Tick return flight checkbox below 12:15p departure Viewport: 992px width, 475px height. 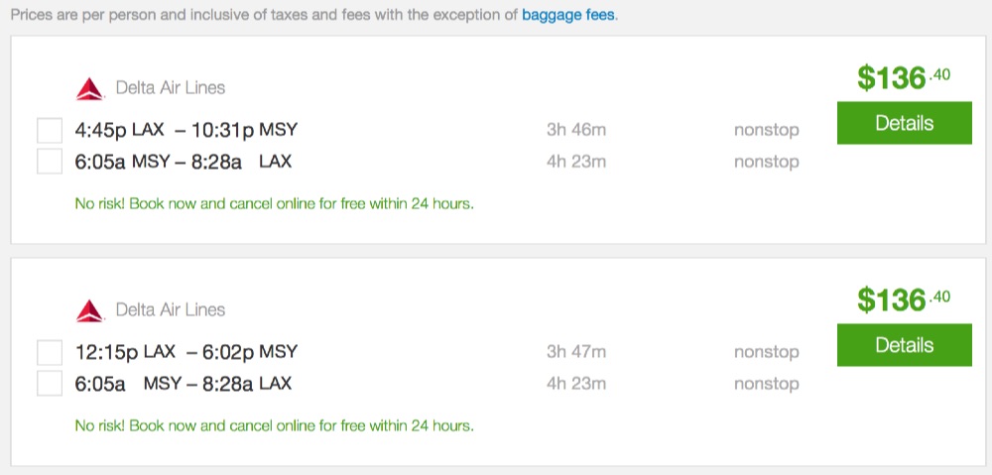click(x=50, y=384)
